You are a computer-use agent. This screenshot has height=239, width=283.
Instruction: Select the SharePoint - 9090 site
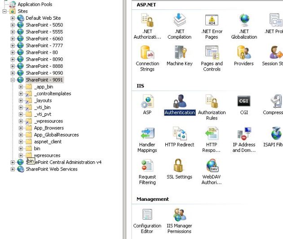coord(44,73)
